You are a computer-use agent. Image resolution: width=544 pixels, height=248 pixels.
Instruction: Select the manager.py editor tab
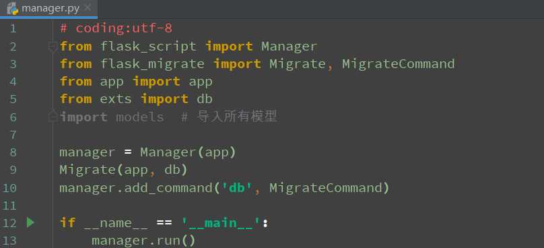point(49,8)
